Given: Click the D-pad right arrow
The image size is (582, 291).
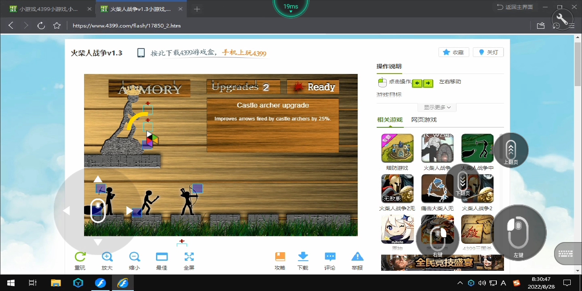Looking at the screenshot, I should pos(129,211).
